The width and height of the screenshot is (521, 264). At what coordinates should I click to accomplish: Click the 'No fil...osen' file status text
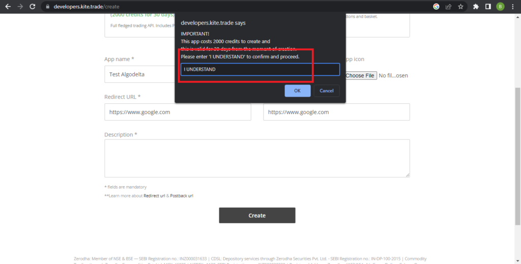(393, 75)
